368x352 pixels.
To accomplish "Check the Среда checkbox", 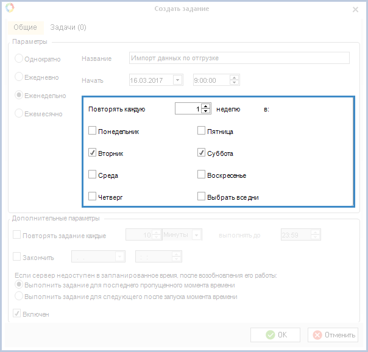I will tap(92, 174).
